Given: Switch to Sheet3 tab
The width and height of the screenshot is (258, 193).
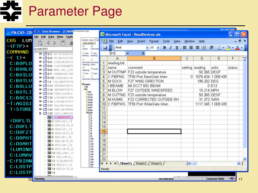Looking at the screenshot, I should click(x=156, y=163).
